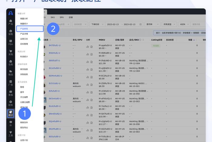Viewport: 212px width, 142px height.
Task: Open the 工具 tools module
Action: pyautogui.click(x=11, y=134)
